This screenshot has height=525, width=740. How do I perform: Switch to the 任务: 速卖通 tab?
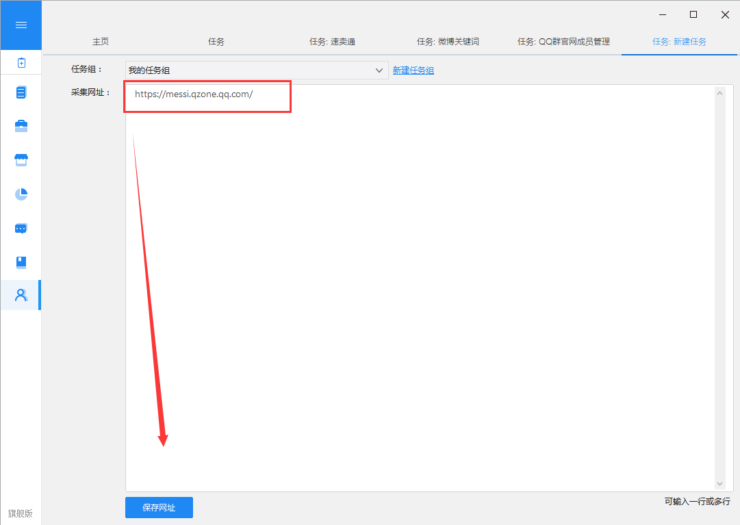click(x=332, y=42)
